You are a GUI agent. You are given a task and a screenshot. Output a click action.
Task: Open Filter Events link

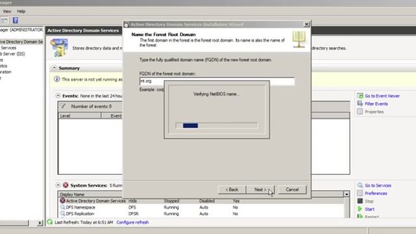[376, 104]
